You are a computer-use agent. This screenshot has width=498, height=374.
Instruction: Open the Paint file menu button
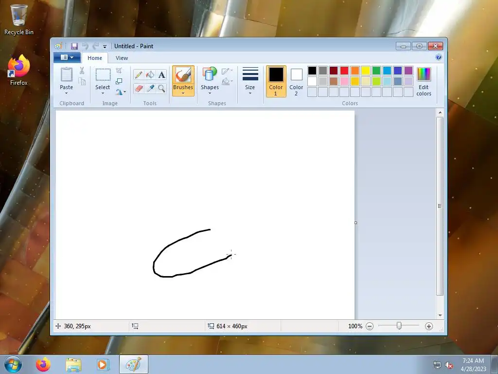pyautogui.click(x=67, y=57)
